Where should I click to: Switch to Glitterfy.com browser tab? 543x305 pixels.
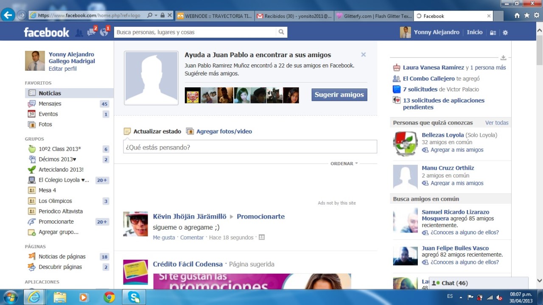(x=374, y=16)
